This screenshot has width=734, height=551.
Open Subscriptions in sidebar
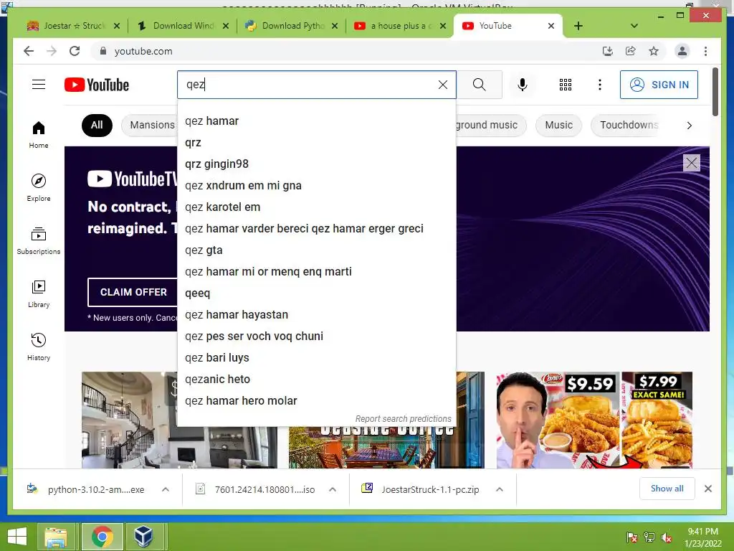[39, 241]
